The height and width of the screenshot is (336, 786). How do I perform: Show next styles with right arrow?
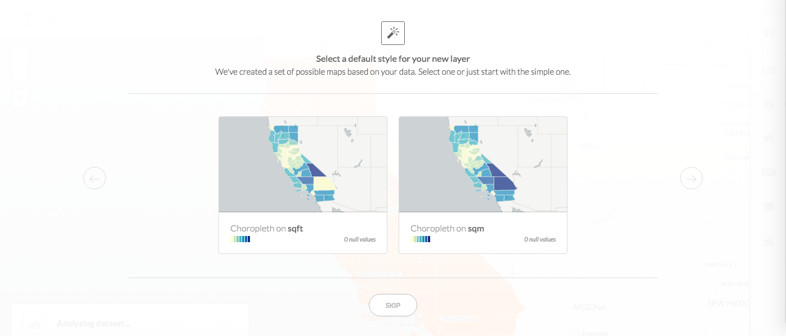691,178
